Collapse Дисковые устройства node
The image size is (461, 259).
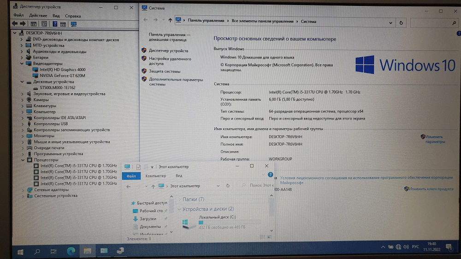coord(22,82)
